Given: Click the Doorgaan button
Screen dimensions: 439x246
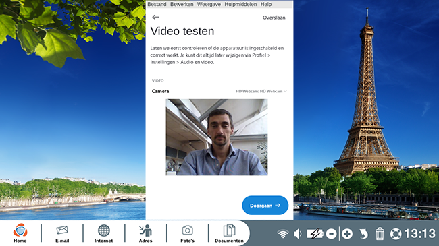Looking at the screenshot, I should pos(265,205).
